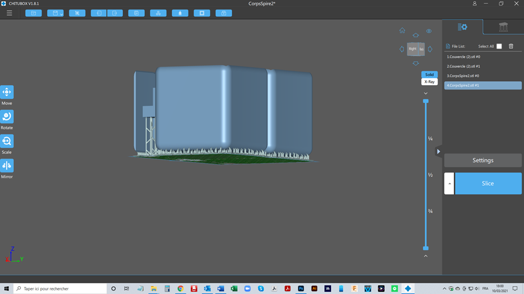Switch render mode to X-Ray

point(429,82)
